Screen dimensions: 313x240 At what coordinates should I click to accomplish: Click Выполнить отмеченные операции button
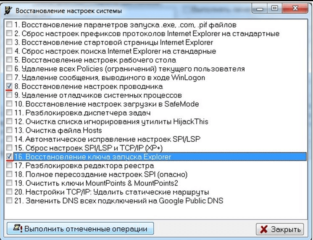(80, 228)
